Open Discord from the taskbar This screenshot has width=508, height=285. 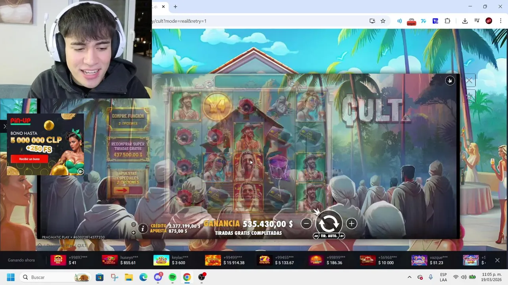tap(158, 277)
